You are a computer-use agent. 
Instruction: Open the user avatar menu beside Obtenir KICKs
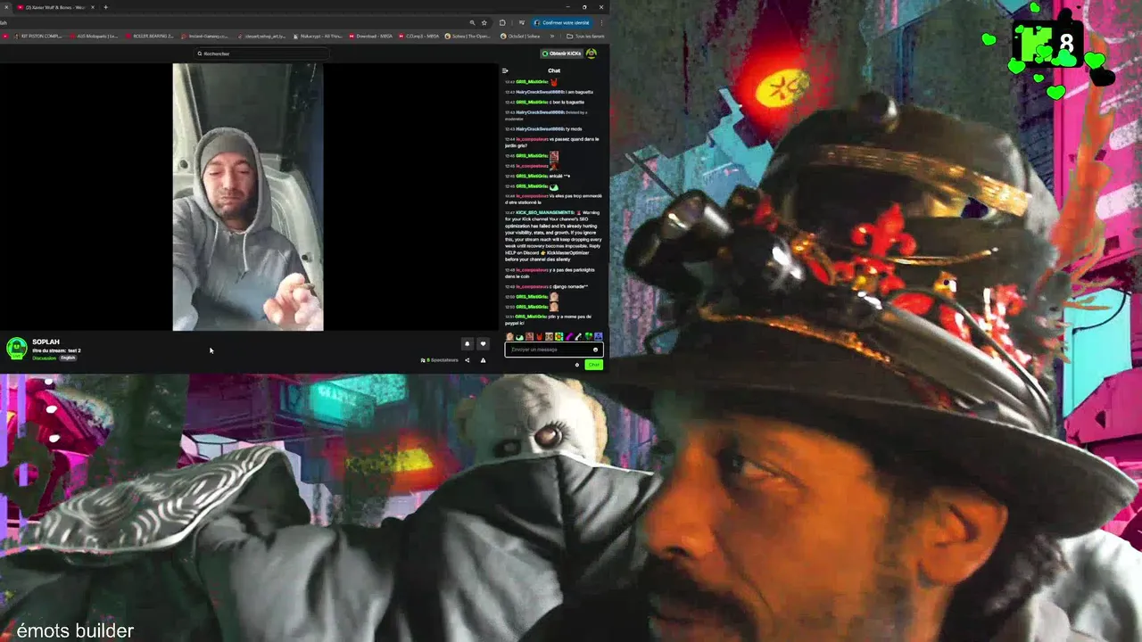(592, 53)
